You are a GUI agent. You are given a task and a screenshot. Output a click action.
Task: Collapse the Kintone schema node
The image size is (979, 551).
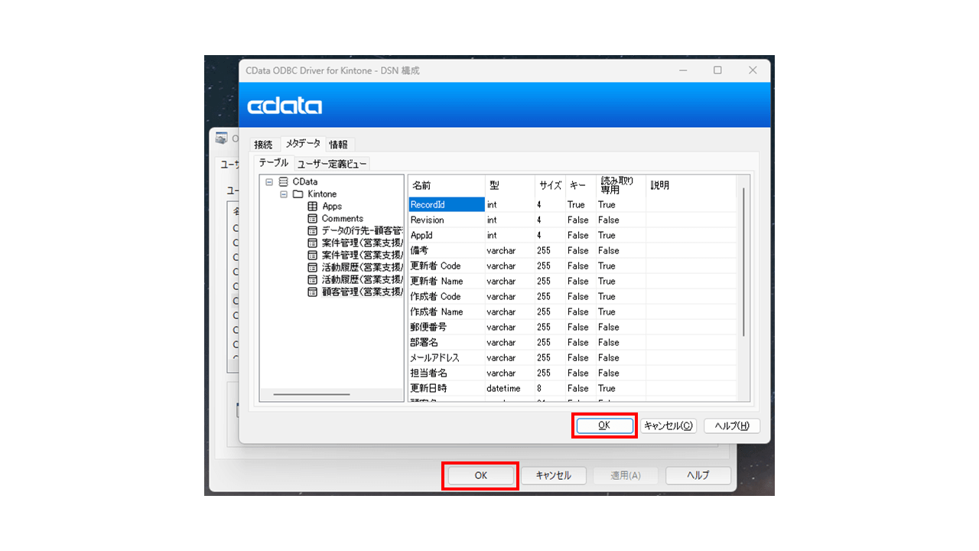coord(284,194)
